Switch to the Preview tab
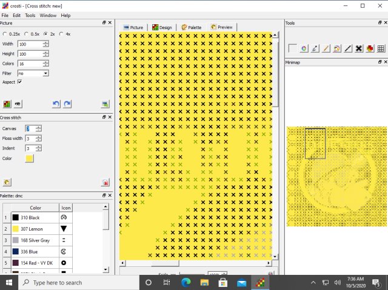388x290 pixels. pyautogui.click(x=221, y=27)
